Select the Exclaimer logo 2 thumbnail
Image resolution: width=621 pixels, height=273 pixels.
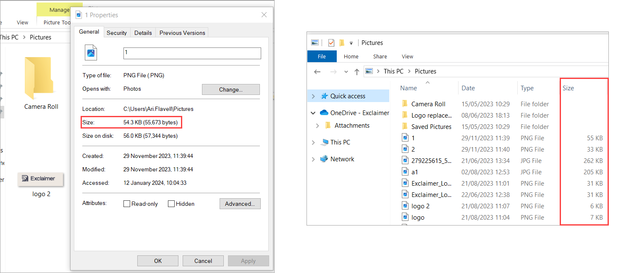40,179
